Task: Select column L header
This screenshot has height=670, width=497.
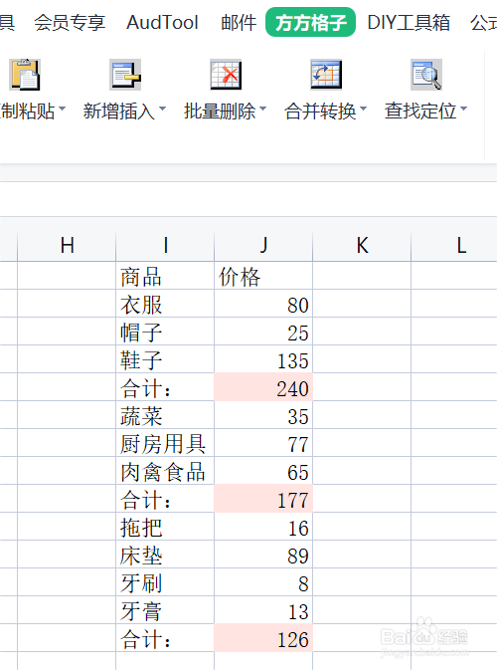Action: click(x=454, y=245)
